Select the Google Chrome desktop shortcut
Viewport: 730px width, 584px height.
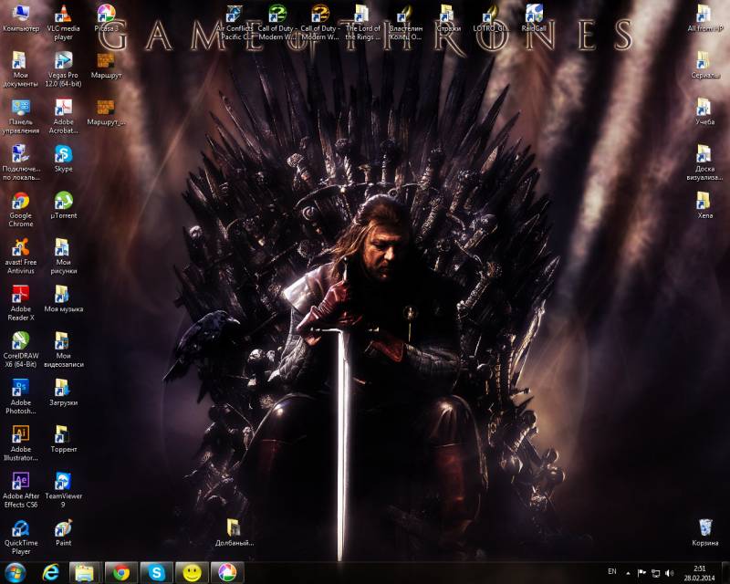click(20, 210)
